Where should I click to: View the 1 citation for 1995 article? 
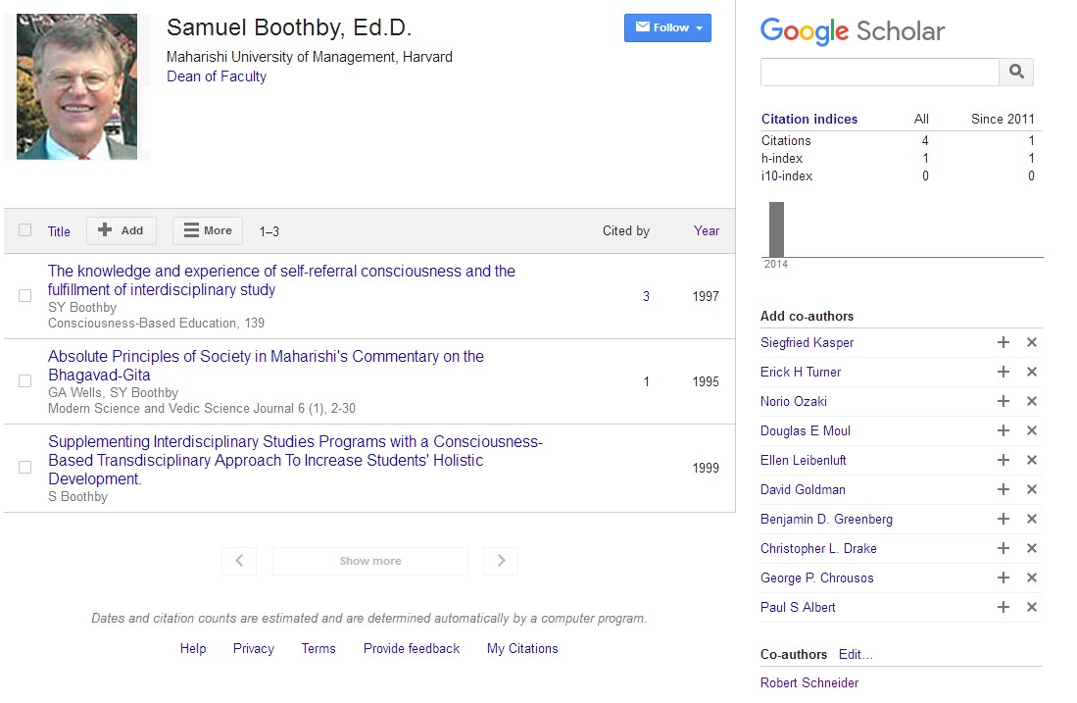646,381
